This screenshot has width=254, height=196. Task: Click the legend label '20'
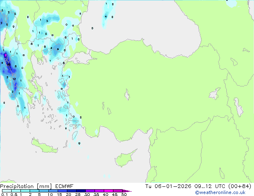69,194
